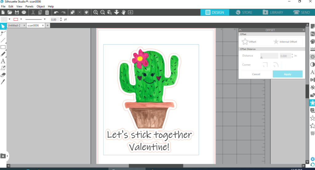Select the Text tool in left toolbar
Screen dimensions: 315x170
pos(3,61)
